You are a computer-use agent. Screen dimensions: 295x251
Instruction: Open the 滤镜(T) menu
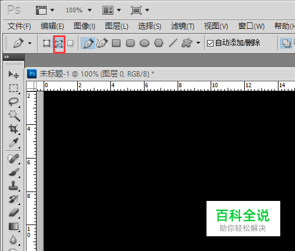pyautogui.click(x=183, y=26)
